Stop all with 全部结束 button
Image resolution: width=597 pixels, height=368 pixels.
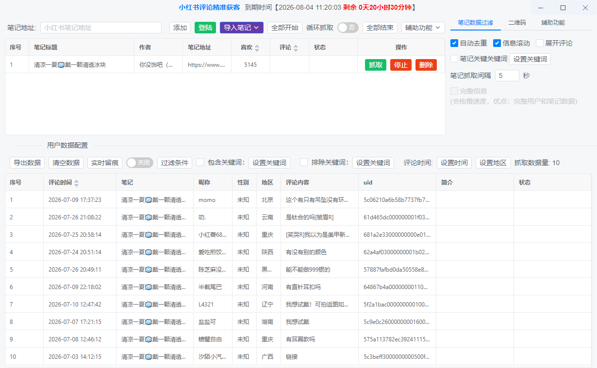pos(380,28)
